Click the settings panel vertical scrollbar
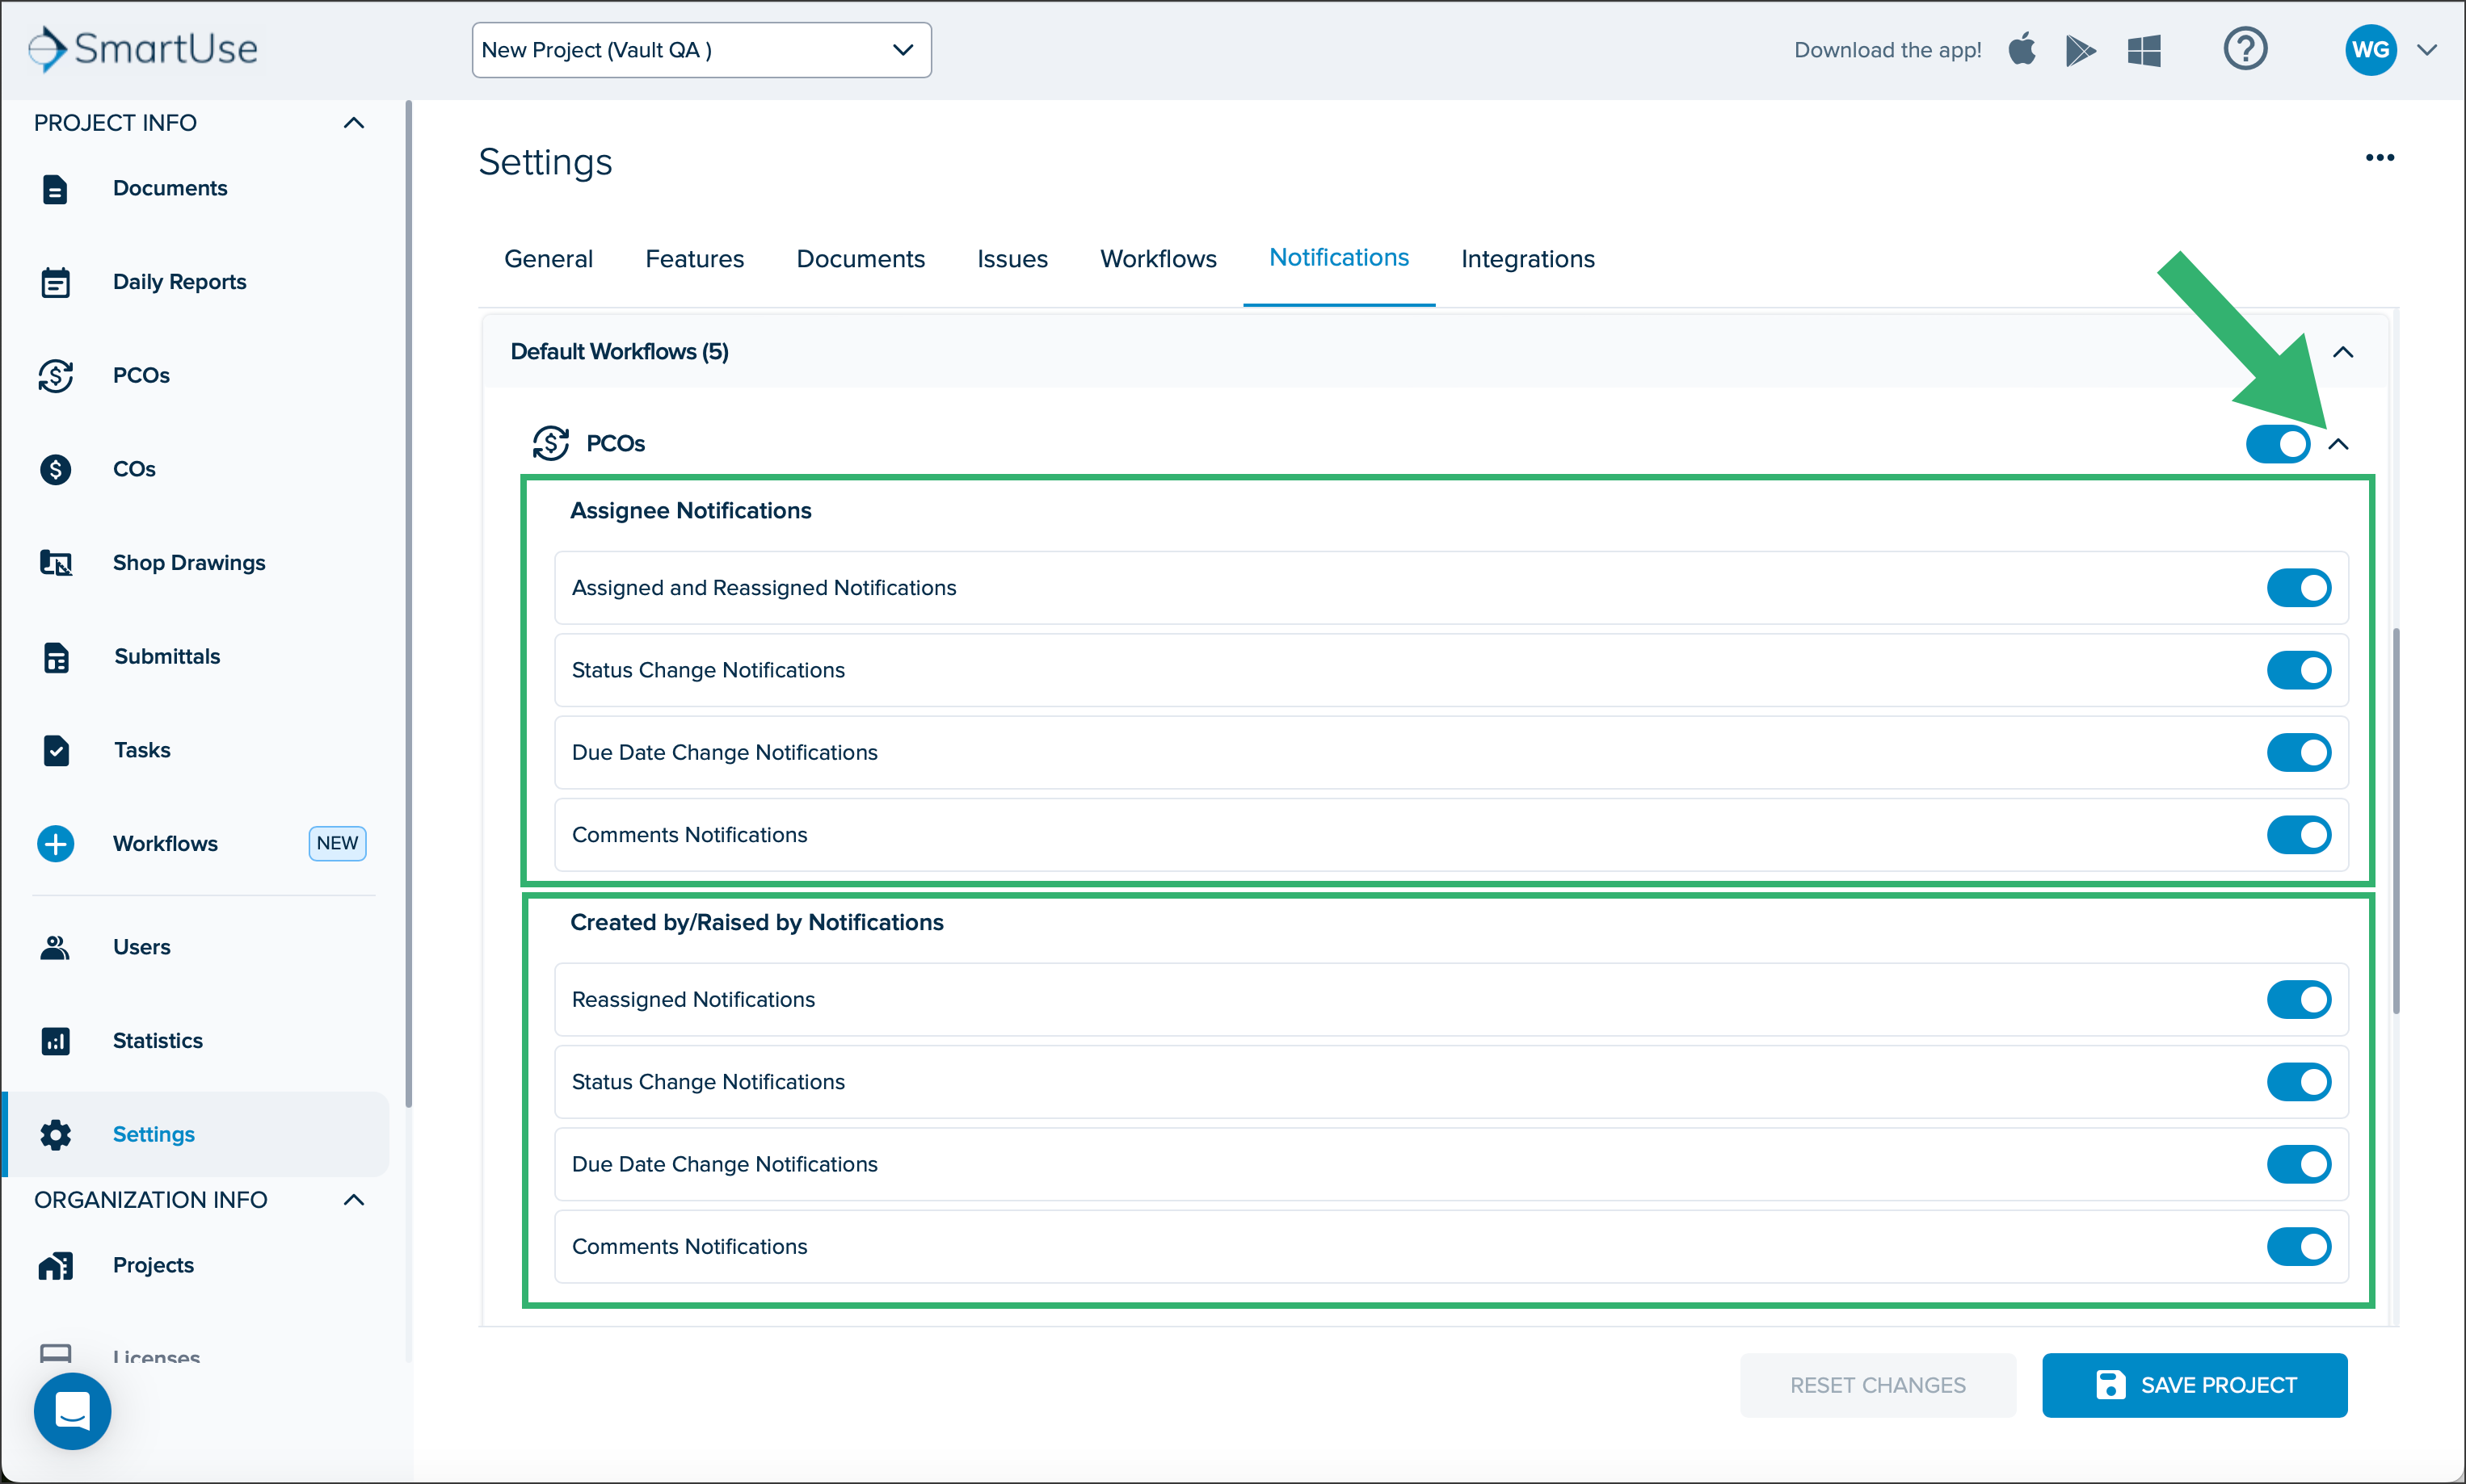 (x=2396, y=820)
